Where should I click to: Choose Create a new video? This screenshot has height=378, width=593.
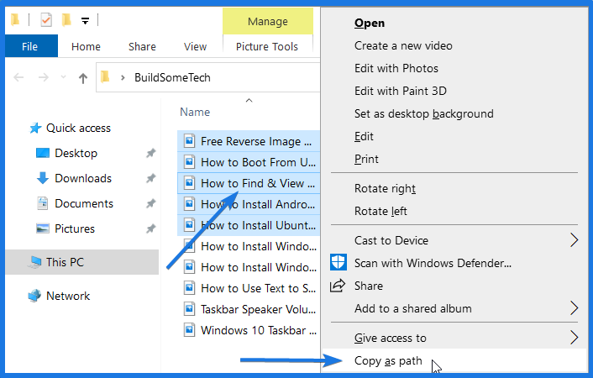tap(403, 46)
